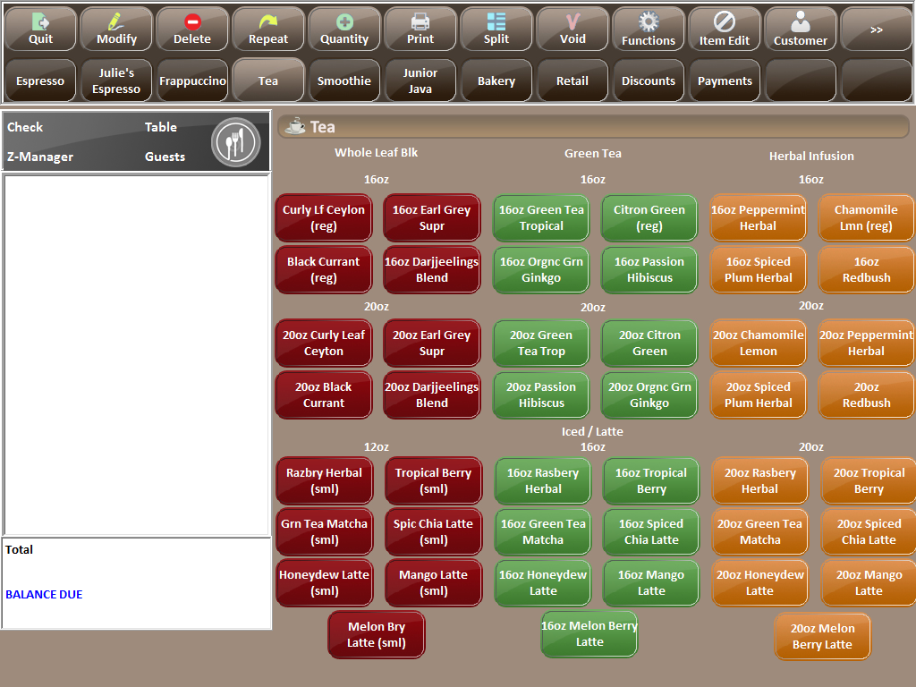Expand more toolbar options with the chevron
Screen dimensions: 916x687
[877, 29]
